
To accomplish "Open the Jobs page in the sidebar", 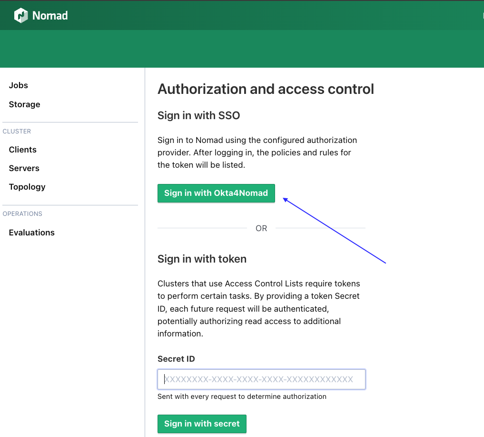I will (19, 85).
